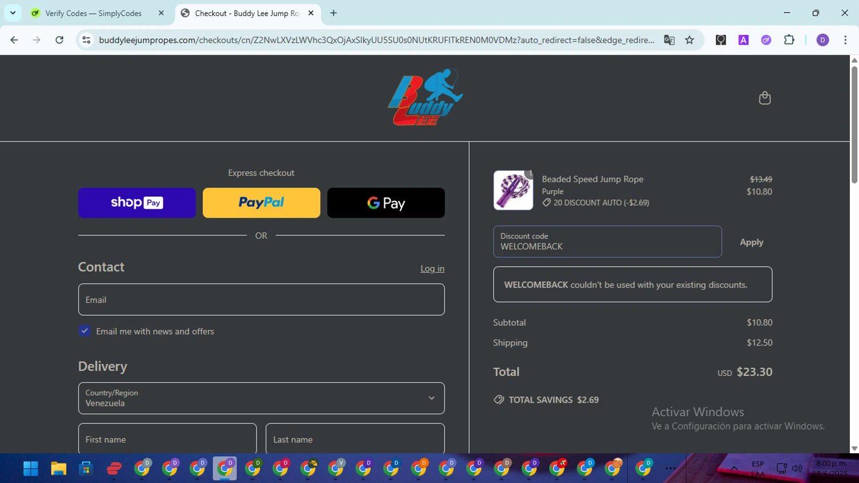Open the ESP language indicator
Screen dimensions: 859x483
pyautogui.click(x=758, y=469)
